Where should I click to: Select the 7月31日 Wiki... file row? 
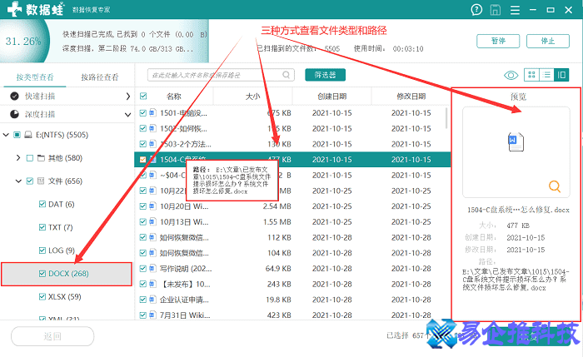pyautogui.click(x=292, y=315)
